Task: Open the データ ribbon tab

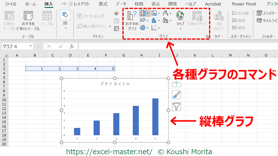Action: [121, 4]
